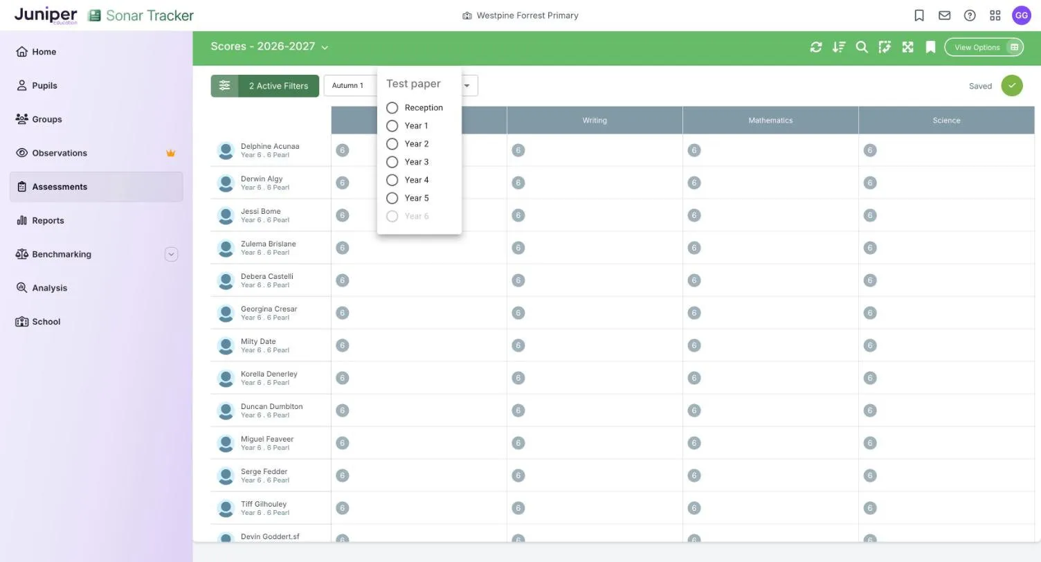Select the Reception test paper radio
The image size is (1041, 562).
click(x=392, y=108)
